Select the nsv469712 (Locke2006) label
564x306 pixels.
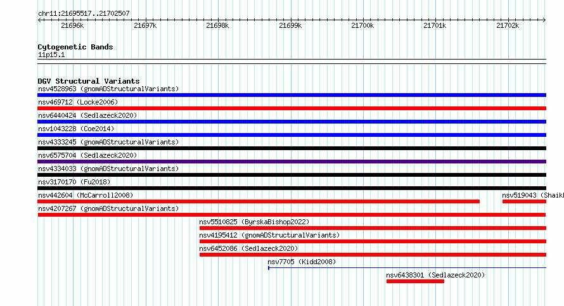click(x=78, y=102)
